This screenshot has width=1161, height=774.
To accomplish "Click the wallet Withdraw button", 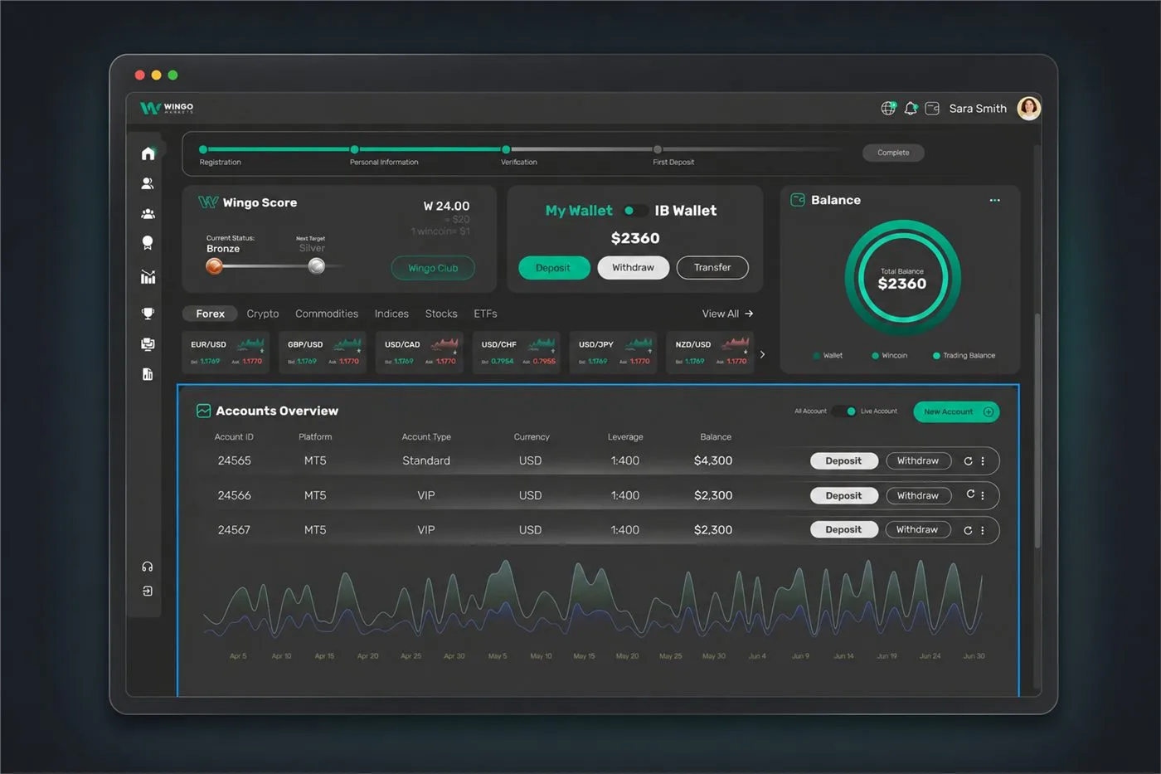I will tap(633, 268).
